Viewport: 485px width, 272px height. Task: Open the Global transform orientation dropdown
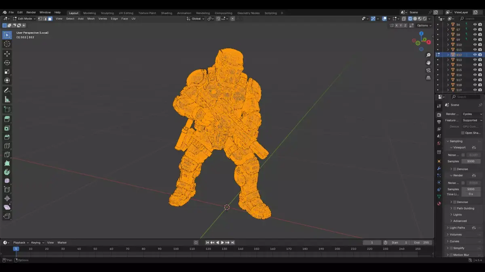[x=196, y=19]
